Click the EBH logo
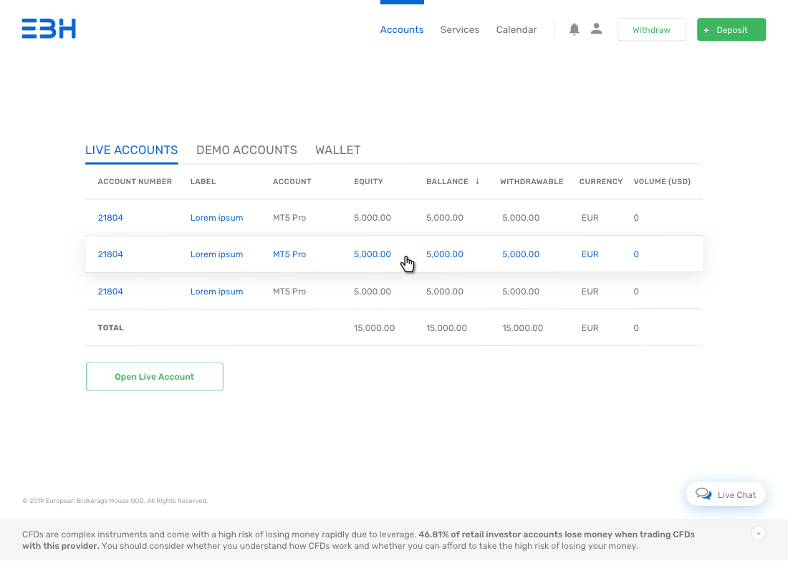Screen dimensions: 788x561 49,29
